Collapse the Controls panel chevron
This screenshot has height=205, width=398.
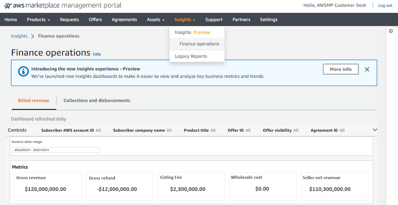pyautogui.click(x=375, y=130)
